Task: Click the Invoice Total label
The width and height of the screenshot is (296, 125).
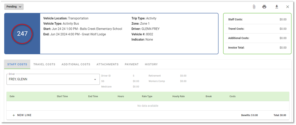Action: pyautogui.click(x=236, y=48)
